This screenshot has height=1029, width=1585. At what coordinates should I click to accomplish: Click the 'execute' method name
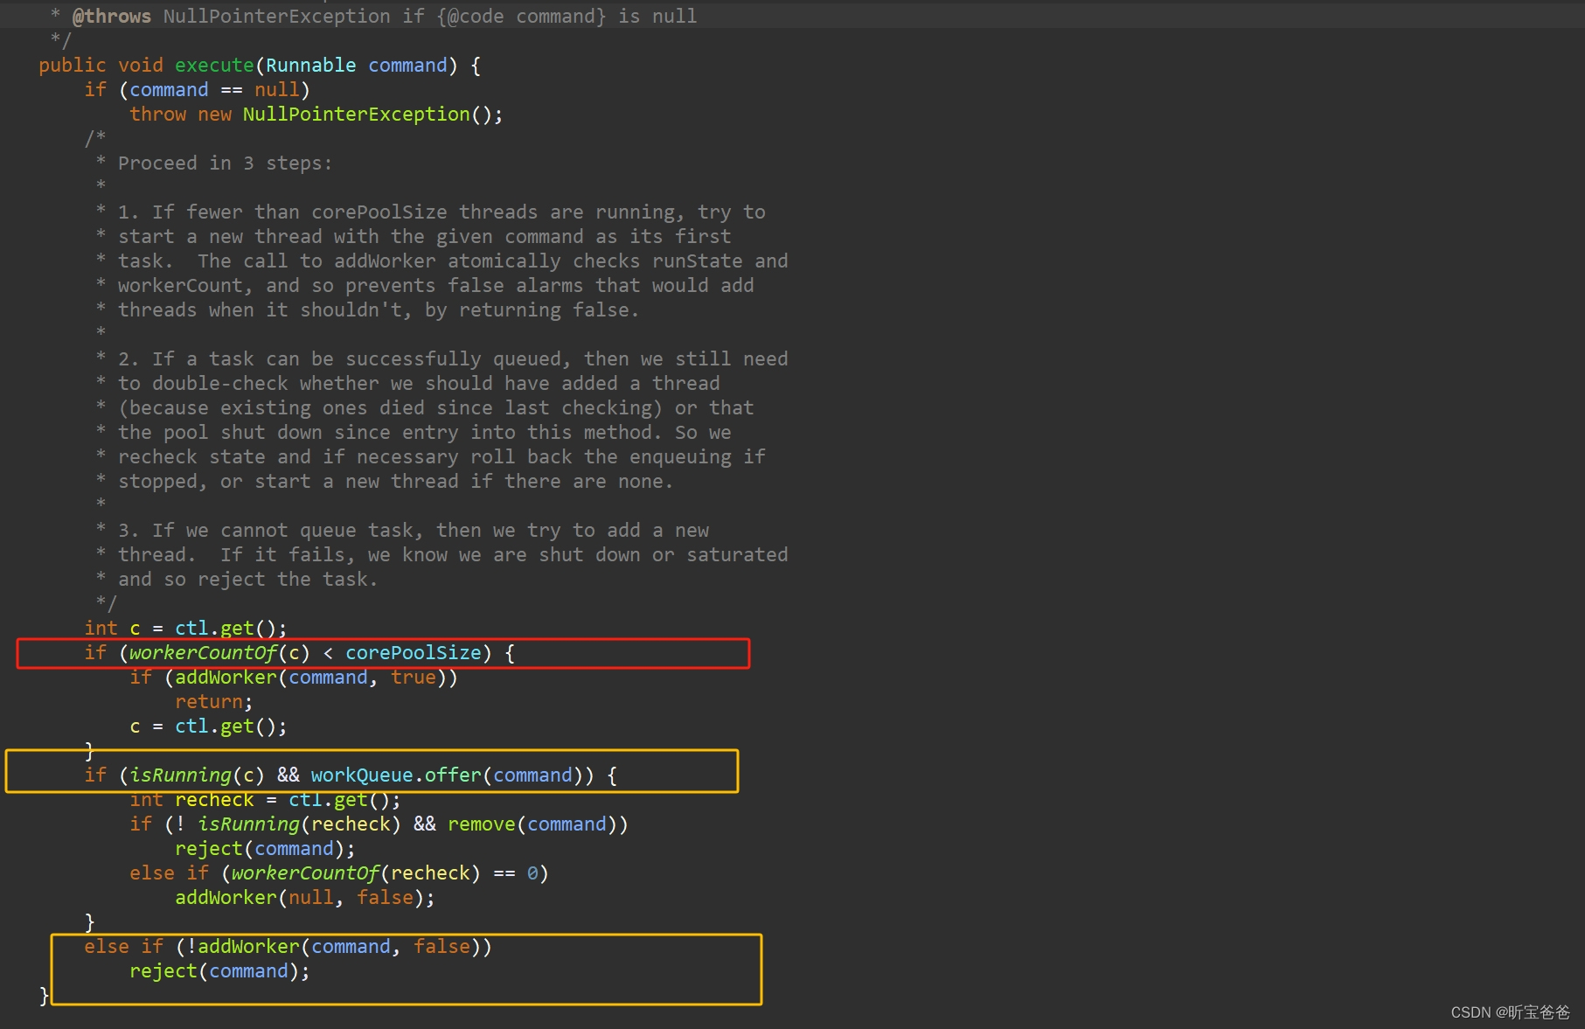[x=214, y=66]
